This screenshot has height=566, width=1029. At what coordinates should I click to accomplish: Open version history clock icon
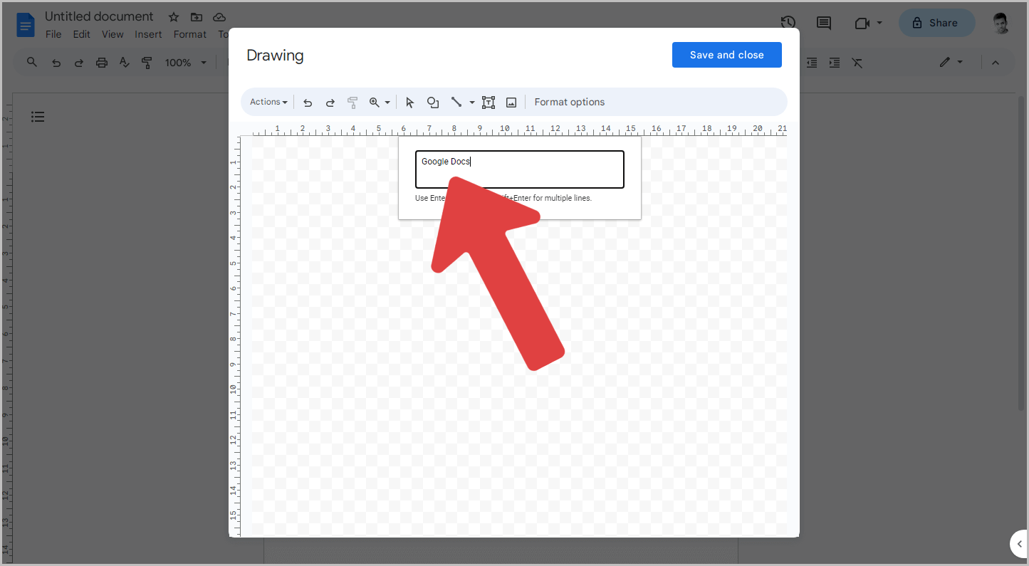pyautogui.click(x=788, y=23)
